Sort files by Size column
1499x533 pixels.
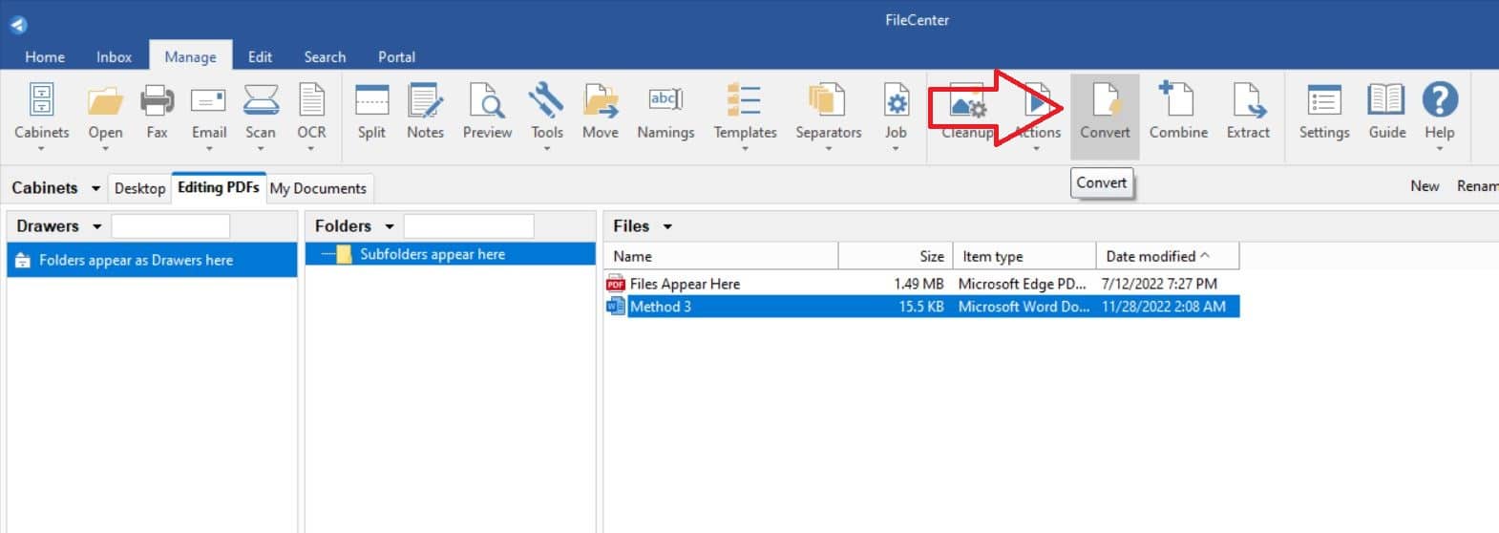coord(896,256)
